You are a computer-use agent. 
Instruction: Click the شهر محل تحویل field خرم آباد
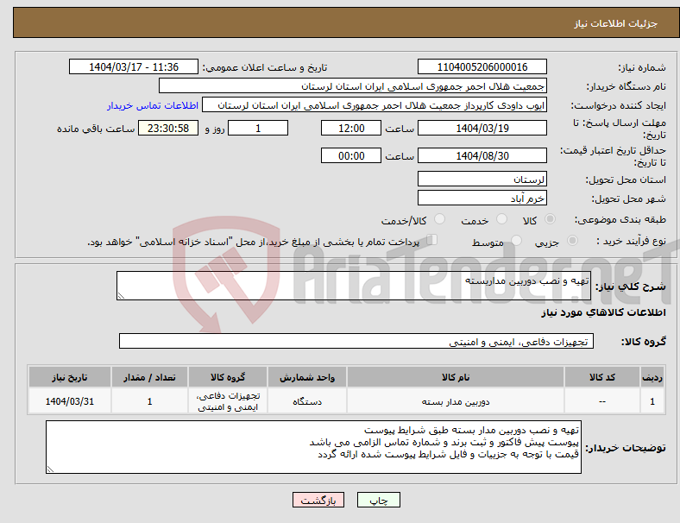pos(482,198)
